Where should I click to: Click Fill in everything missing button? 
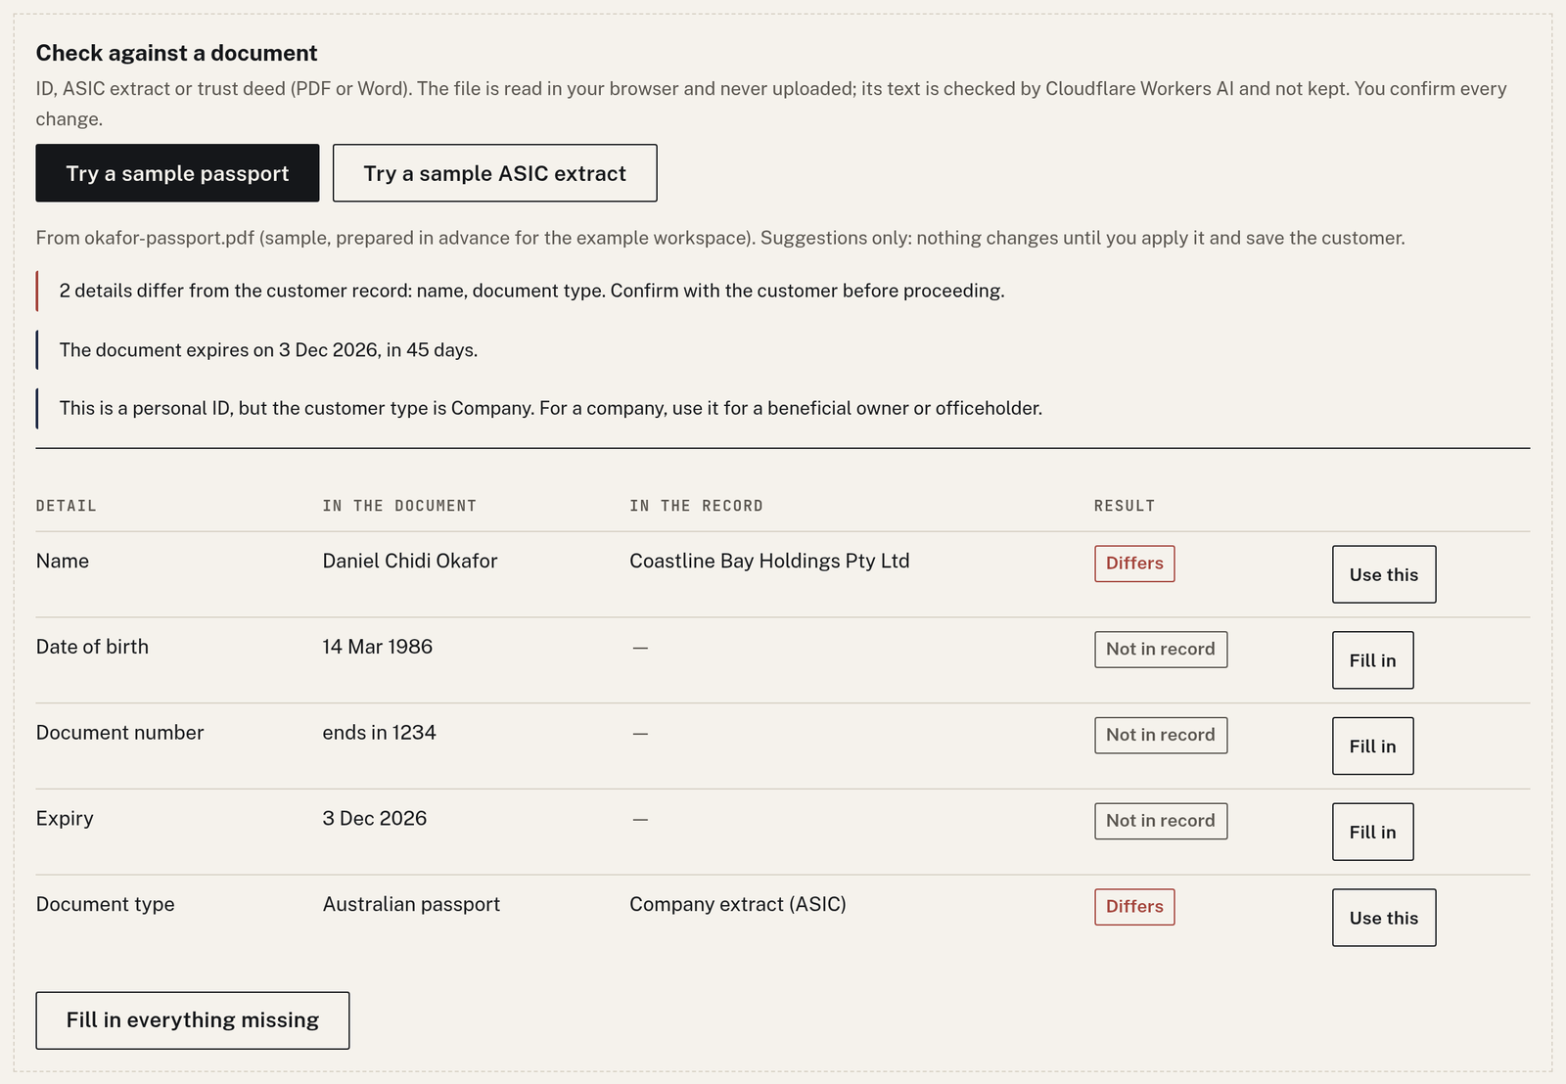coord(193,1020)
